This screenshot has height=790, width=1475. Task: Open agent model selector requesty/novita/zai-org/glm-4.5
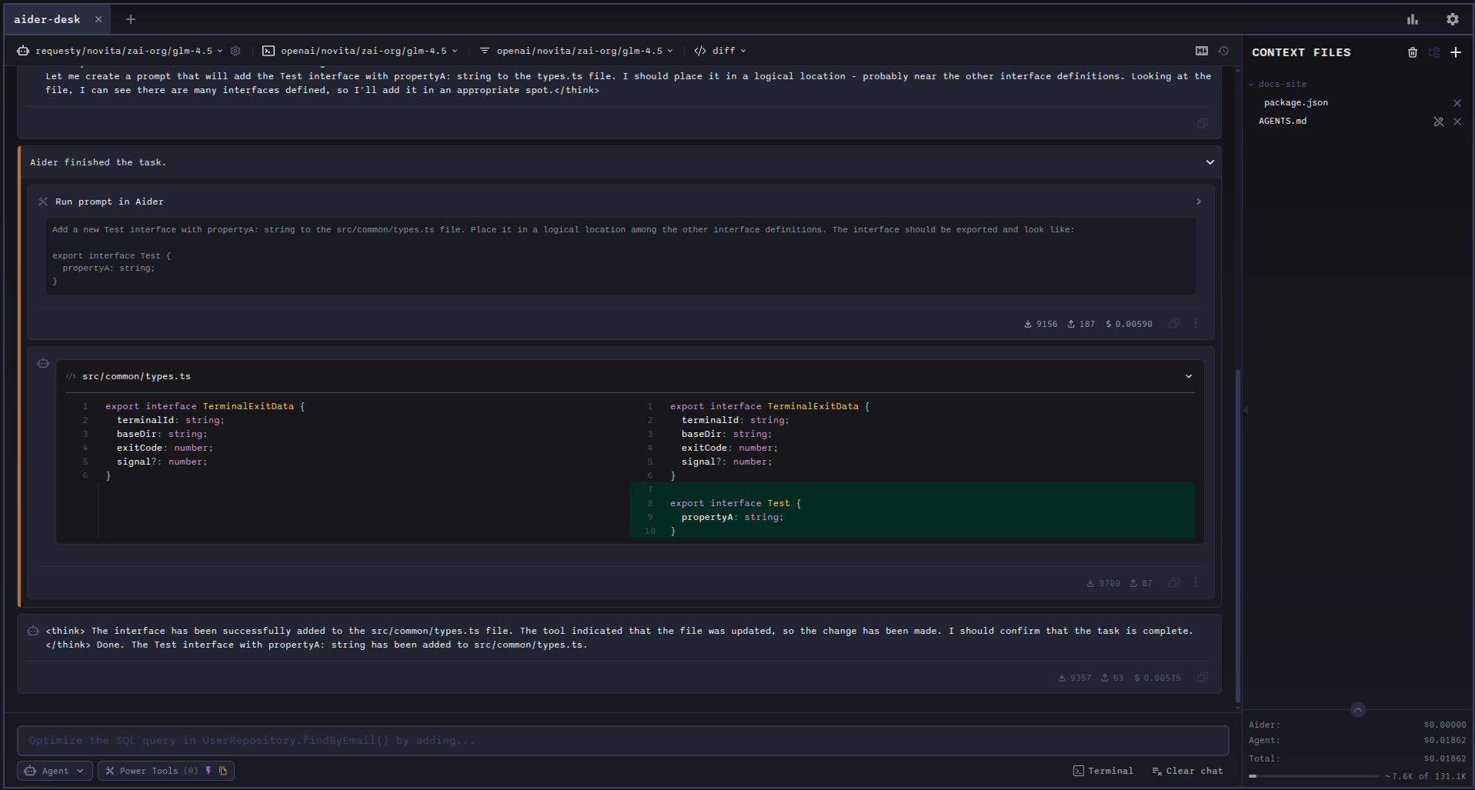[120, 51]
